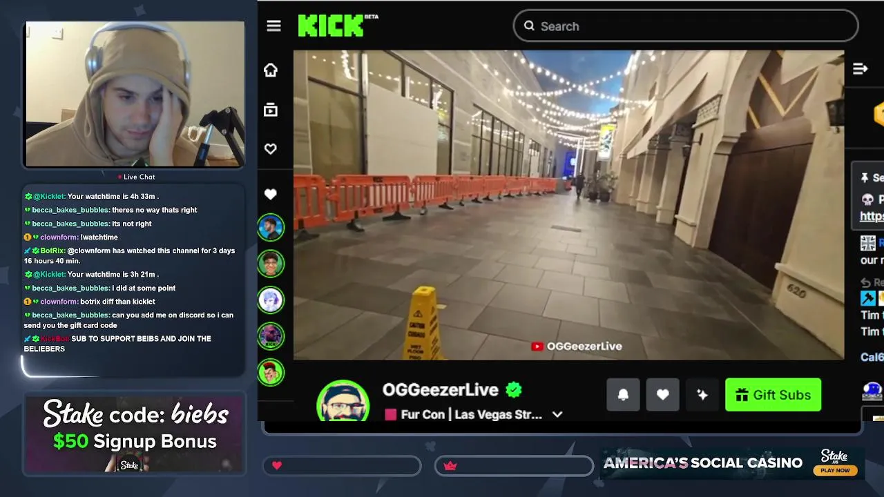Open fourth followed channel avatar in sidebar
This screenshot has width=884, height=497.
271,336
